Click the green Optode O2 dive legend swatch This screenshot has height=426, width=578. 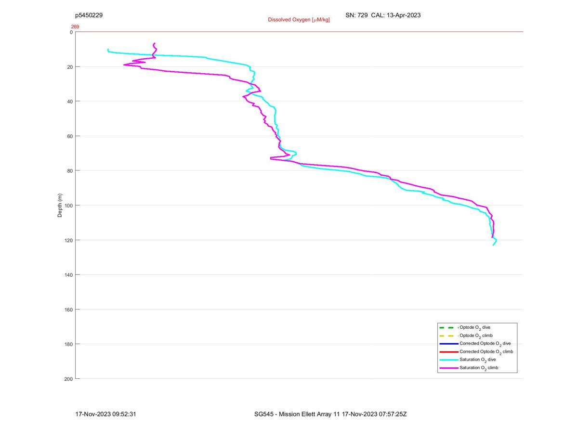tap(448, 327)
